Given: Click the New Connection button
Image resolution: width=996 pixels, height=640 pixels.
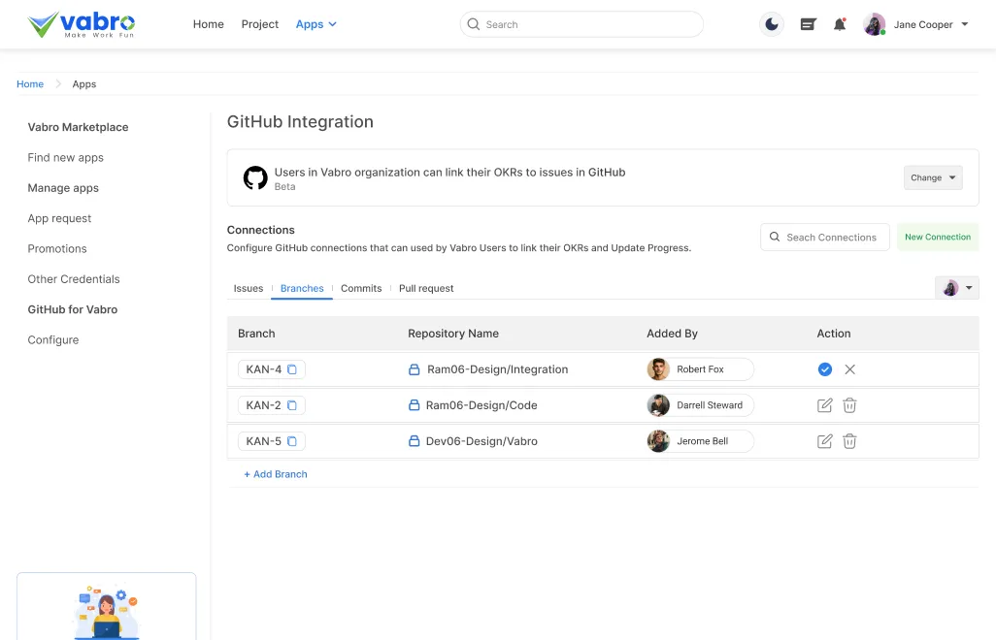Looking at the screenshot, I should (x=938, y=237).
